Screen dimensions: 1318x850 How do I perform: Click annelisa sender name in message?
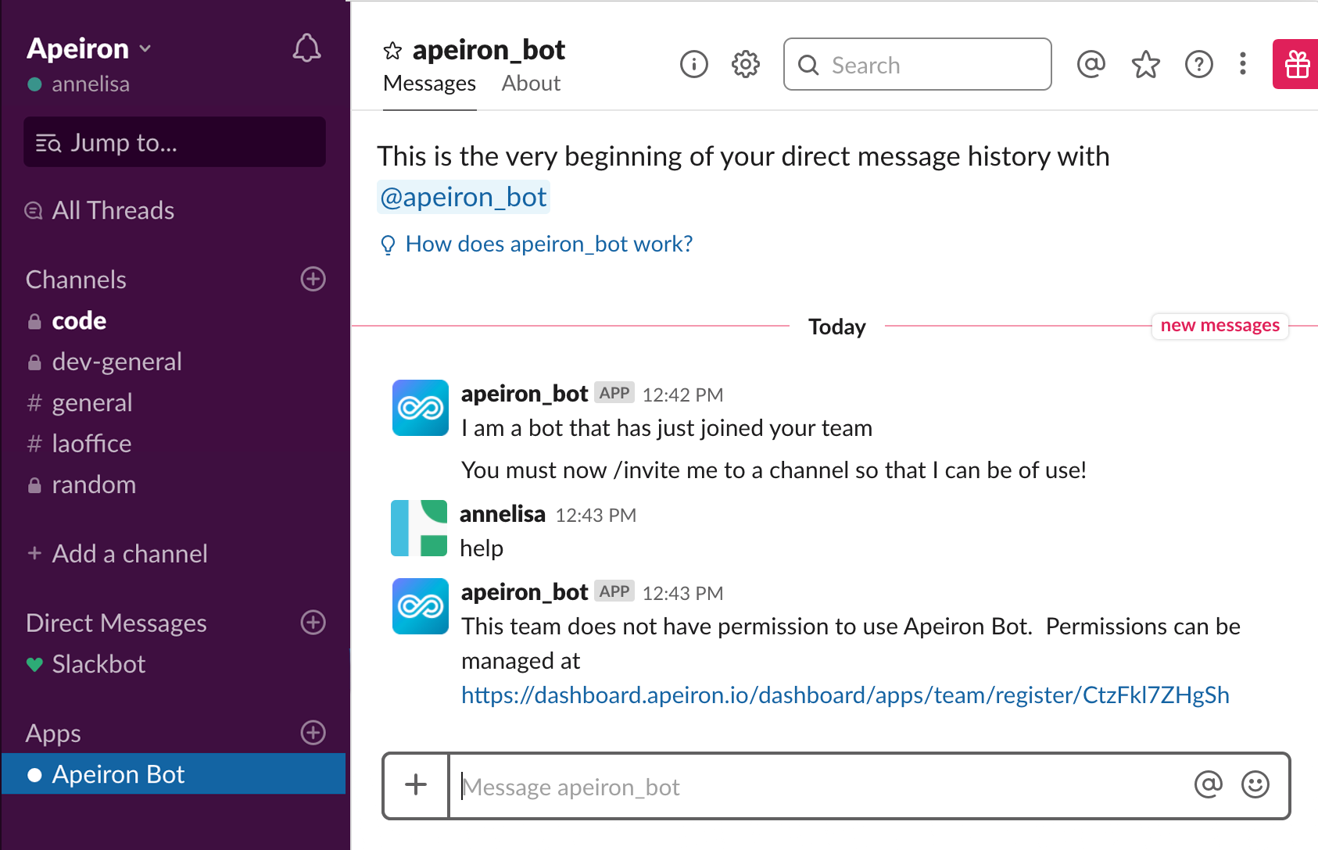pos(503,513)
